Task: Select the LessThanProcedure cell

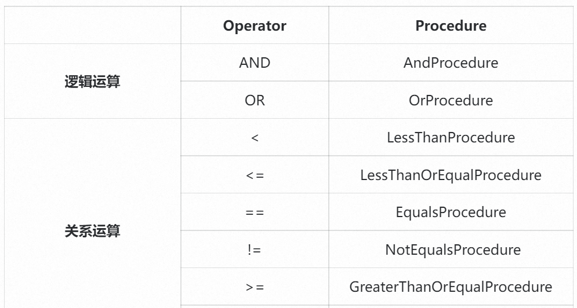Action: click(451, 138)
